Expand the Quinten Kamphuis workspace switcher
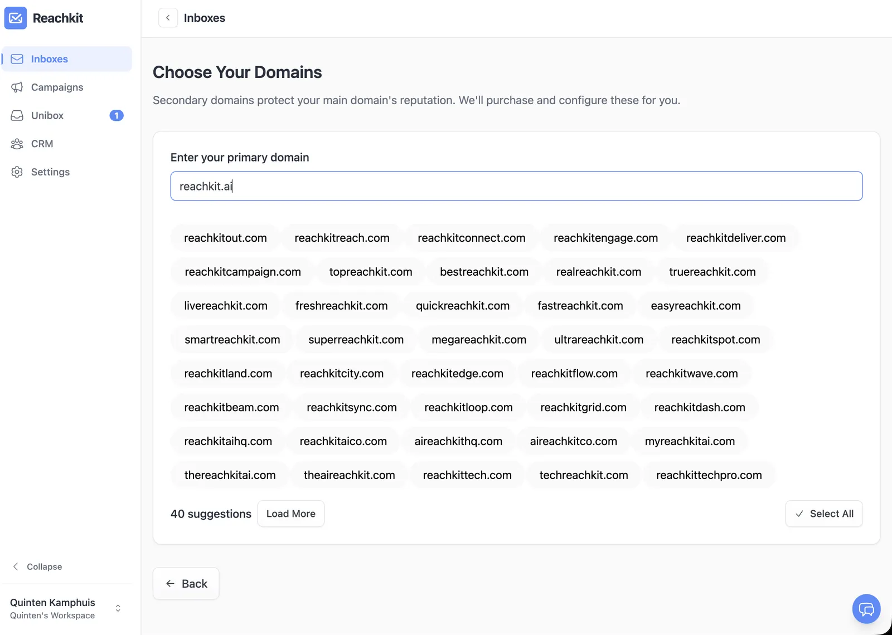 pos(118,608)
